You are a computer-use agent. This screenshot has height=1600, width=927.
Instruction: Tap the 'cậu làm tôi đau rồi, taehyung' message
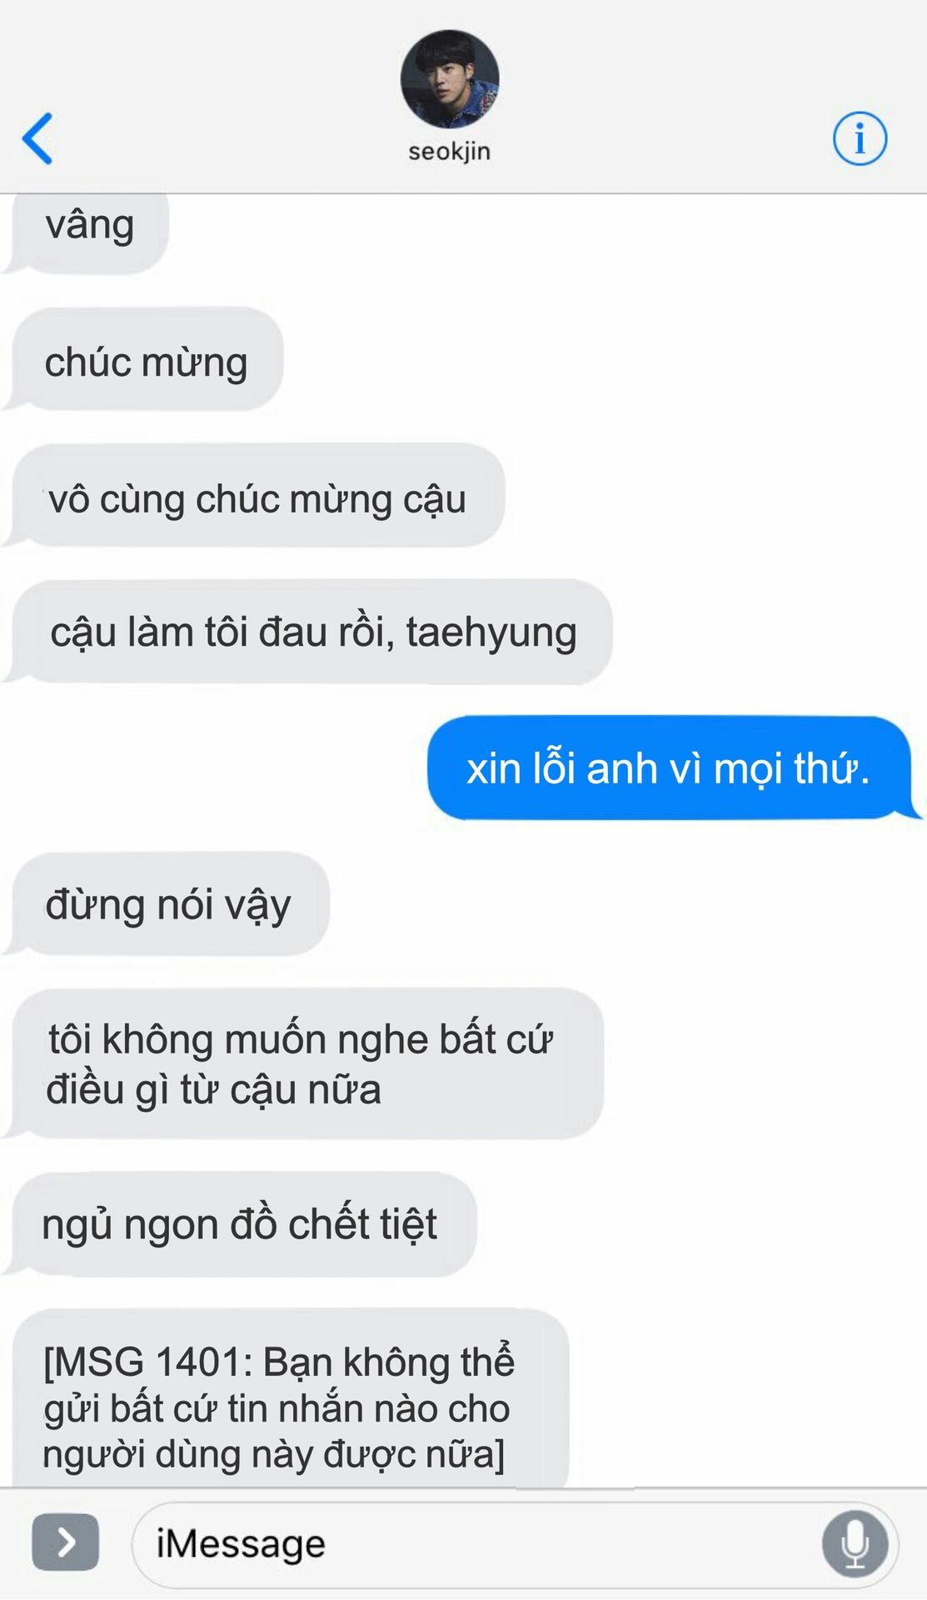(308, 632)
